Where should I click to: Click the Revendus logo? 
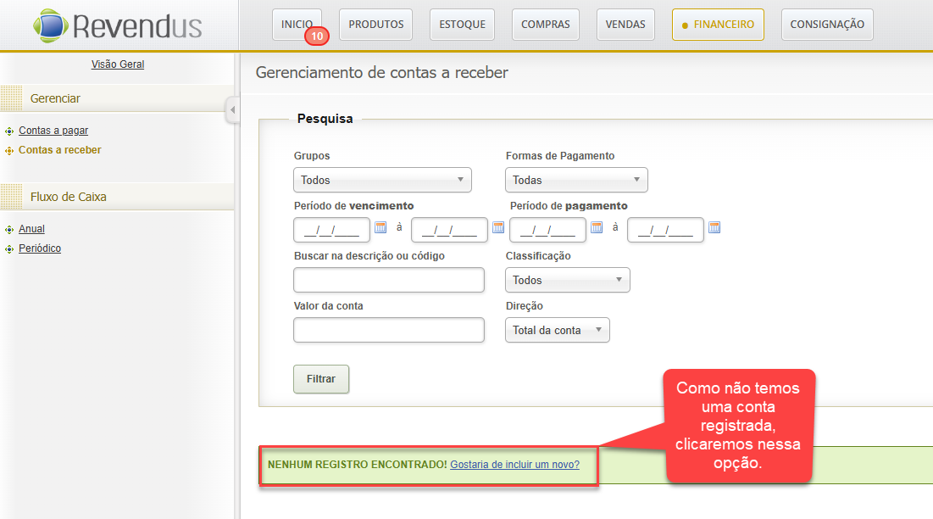118,25
